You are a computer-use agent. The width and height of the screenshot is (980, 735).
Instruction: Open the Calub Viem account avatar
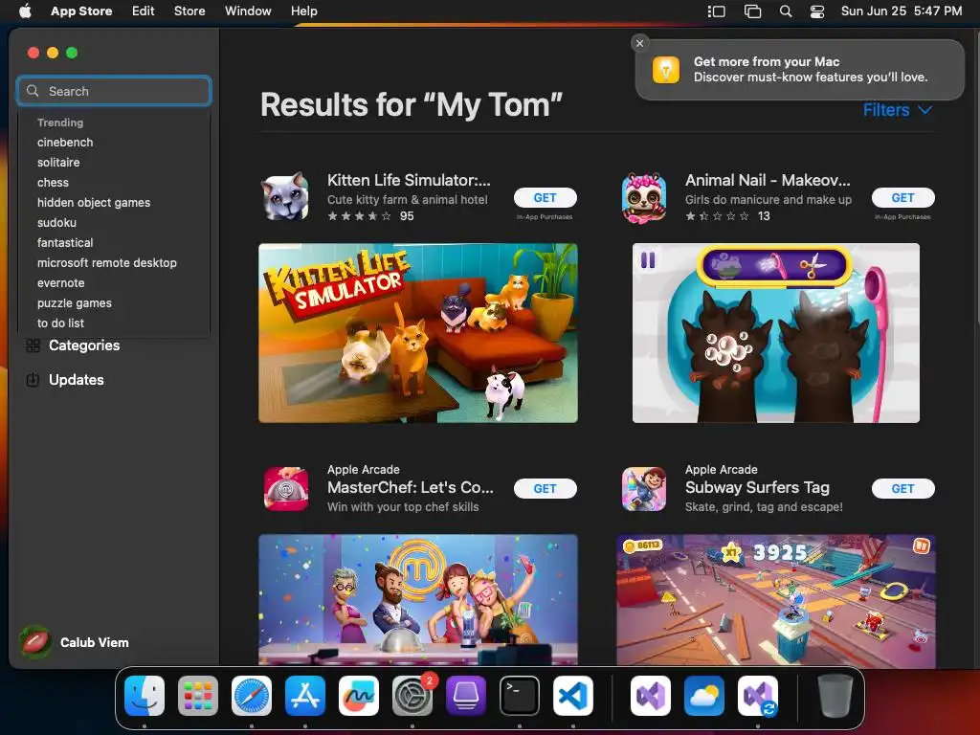point(35,642)
